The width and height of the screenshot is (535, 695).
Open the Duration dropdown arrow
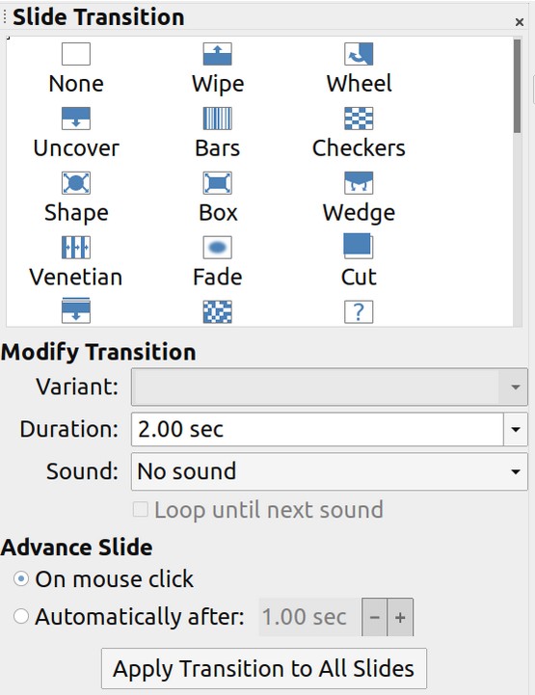[516, 429]
